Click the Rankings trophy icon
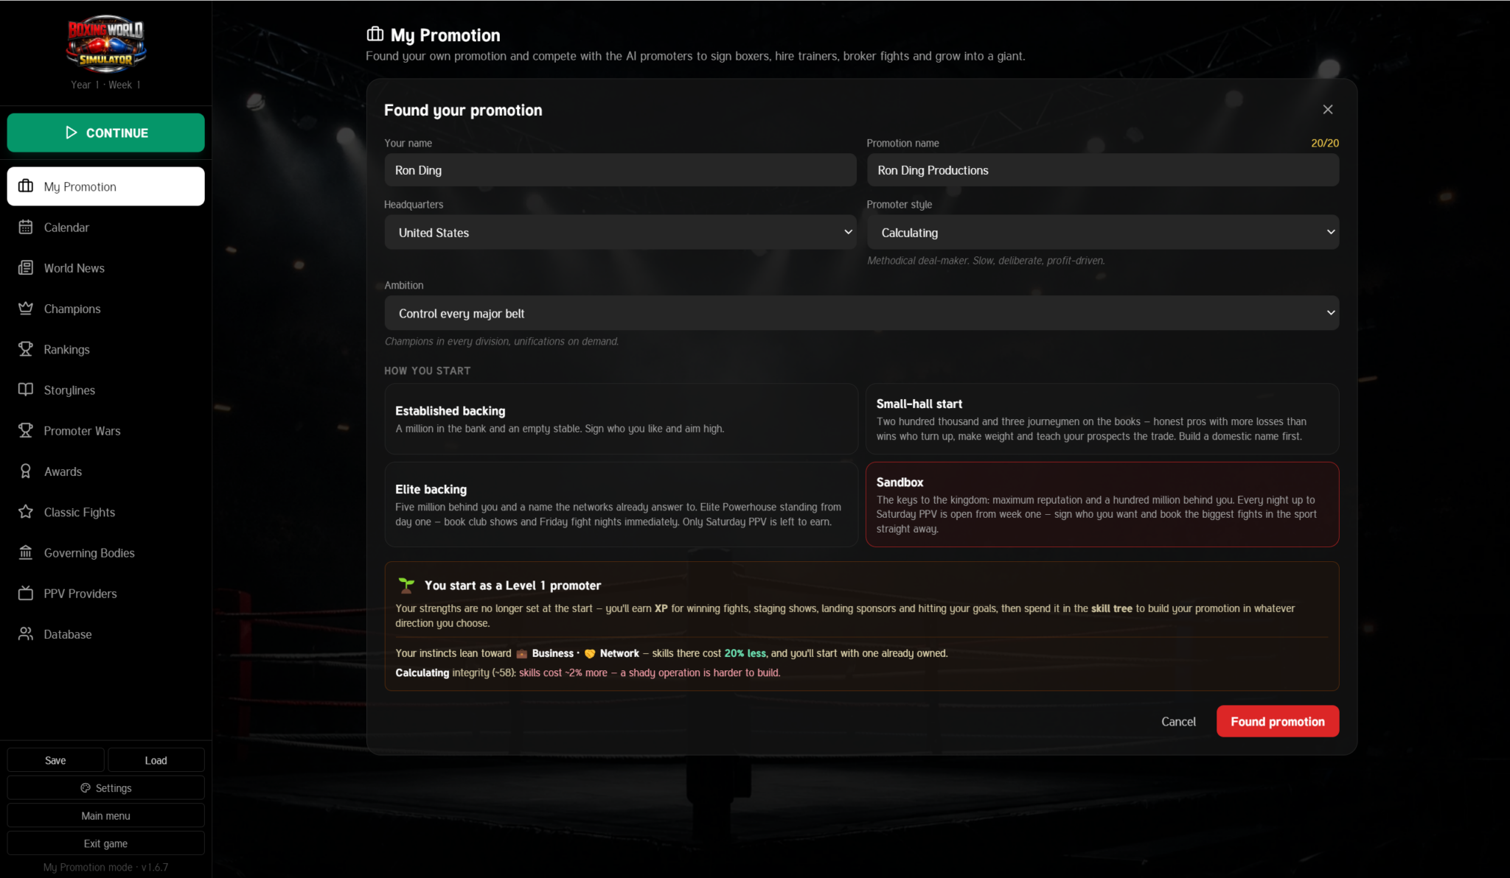The width and height of the screenshot is (1510, 878). [26, 349]
